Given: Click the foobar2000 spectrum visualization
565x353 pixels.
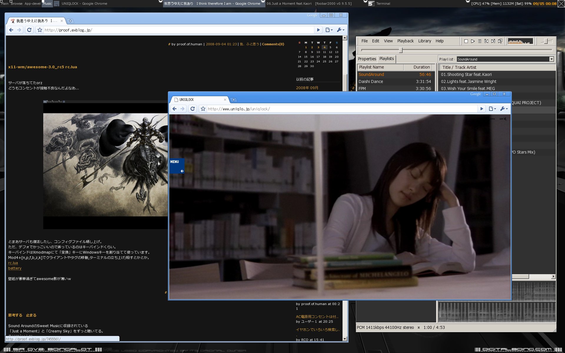Looking at the screenshot, I should pos(520,41).
